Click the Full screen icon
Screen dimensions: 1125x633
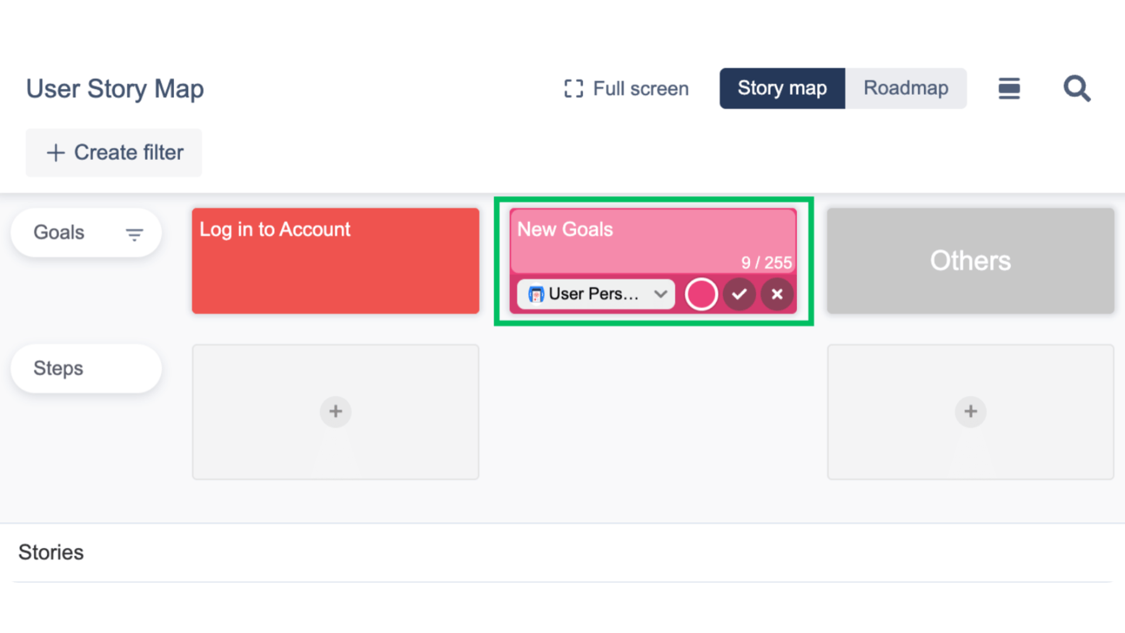tap(572, 88)
